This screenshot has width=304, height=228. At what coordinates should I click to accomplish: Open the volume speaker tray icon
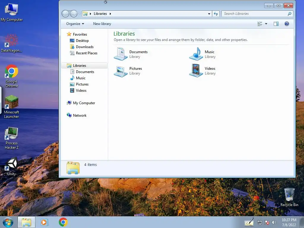tap(274, 222)
